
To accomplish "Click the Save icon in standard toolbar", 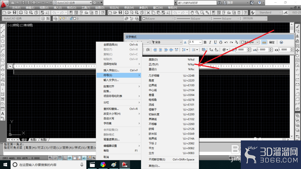I will pos(14,12).
